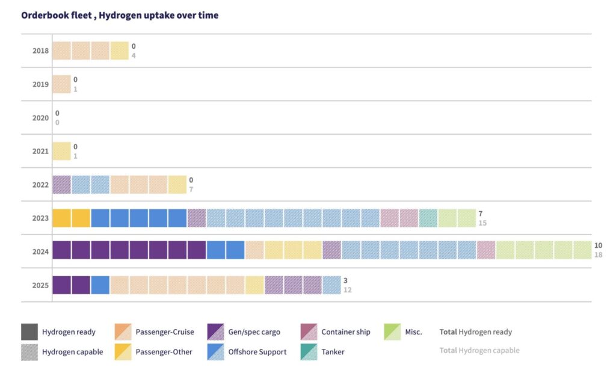This screenshot has width=616, height=382.
Task: Click the Hydrogen capable hatched legend swatch
Action: point(29,351)
